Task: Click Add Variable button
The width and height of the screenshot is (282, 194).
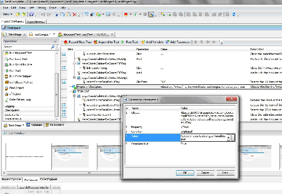Action: (x=152, y=42)
